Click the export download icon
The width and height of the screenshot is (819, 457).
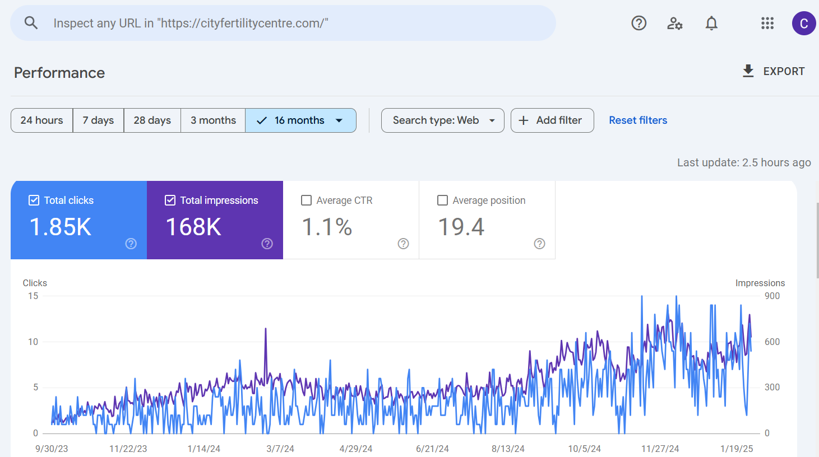click(748, 71)
